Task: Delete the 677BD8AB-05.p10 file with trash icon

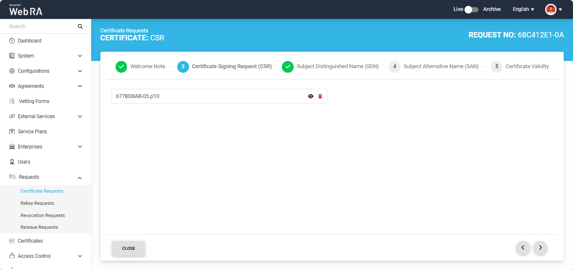Action: point(320,96)
